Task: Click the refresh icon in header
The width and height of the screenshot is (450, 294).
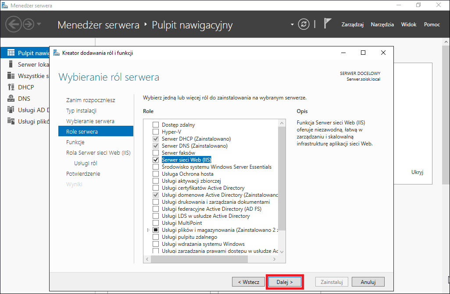Action: click(304, 24)
